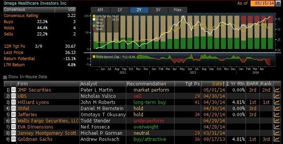
Task: Sort by the Tgt Px column header
Action: pos(188,84)
